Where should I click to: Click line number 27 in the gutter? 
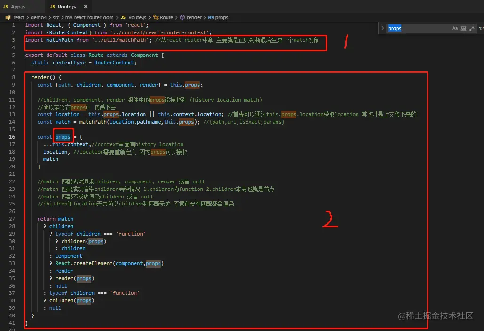12,219
